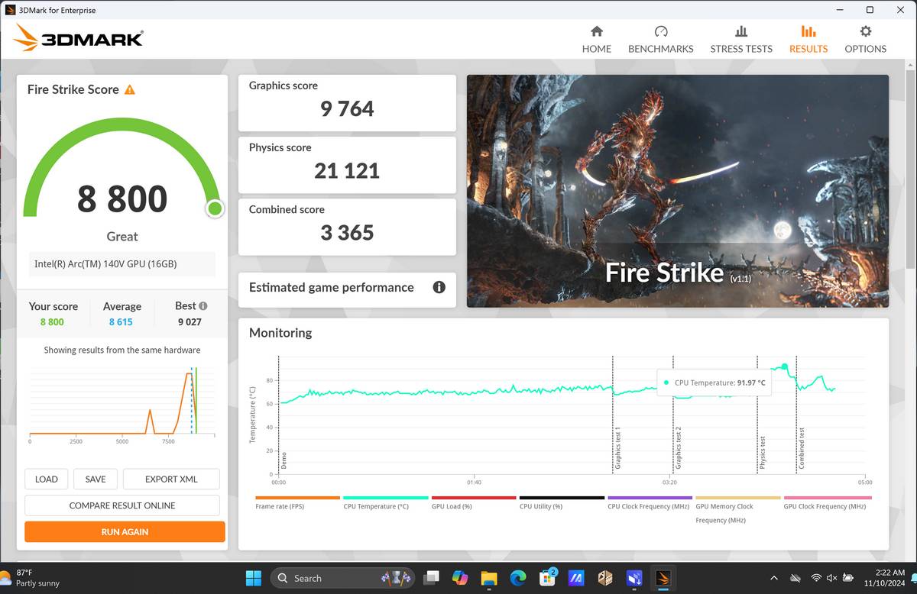Viewport: 917px width, 594px height.
Task: Click the LOAD button
Action: pyautogui.click(x=46, y=479)
